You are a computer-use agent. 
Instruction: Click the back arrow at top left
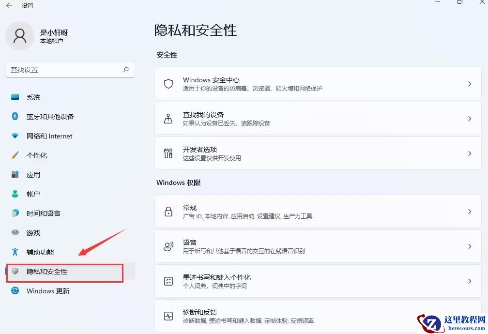click(10, 5)
